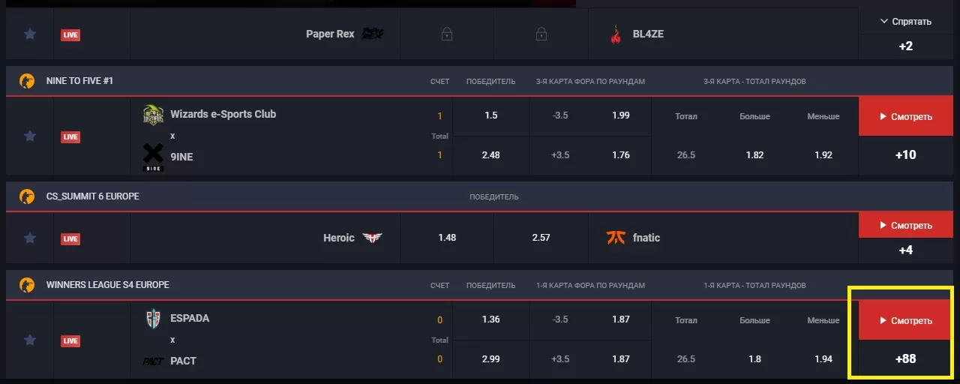Click the 9INE team logo
This screenshot has width=960, height=384.
(153, 157)
